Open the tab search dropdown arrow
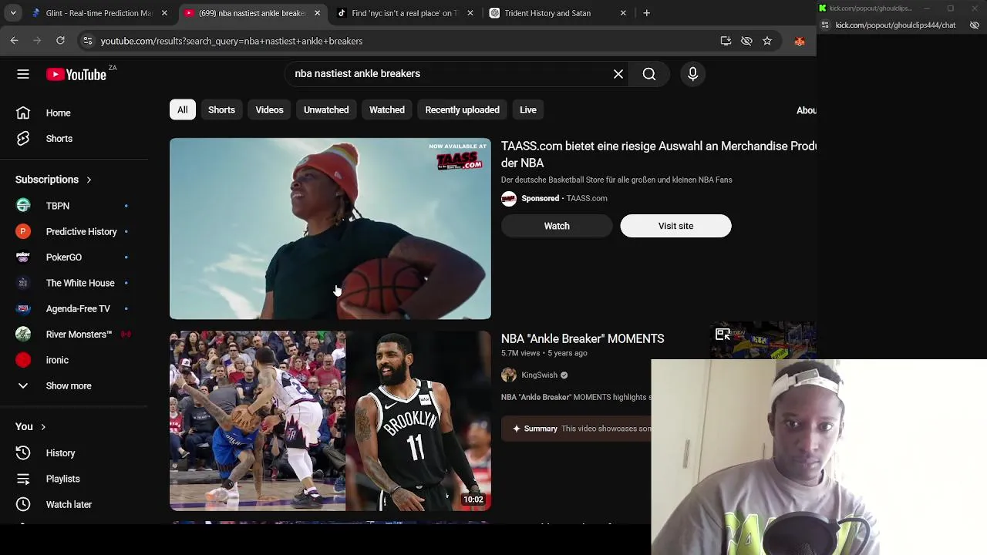Screen dimensions: 987x555 pos(13,13)
